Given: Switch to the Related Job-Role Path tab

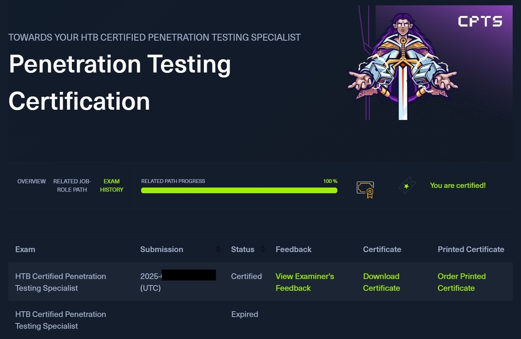Looking at the screenshot, I should coord(72,186).
